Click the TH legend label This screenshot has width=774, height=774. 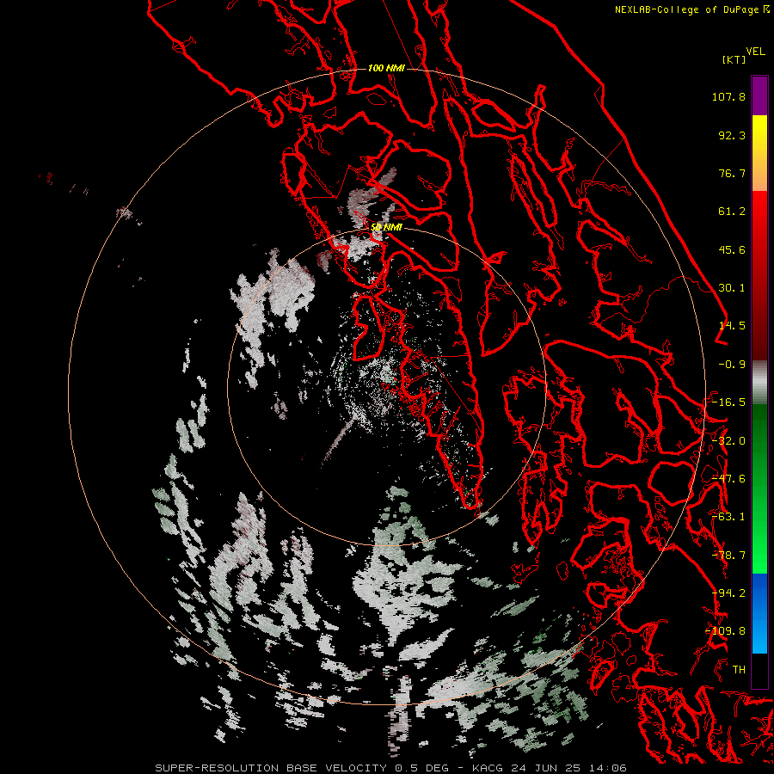coord(739,670)
